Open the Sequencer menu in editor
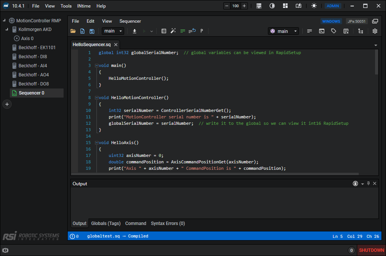The image size is (386, 256). coord(130,21)
